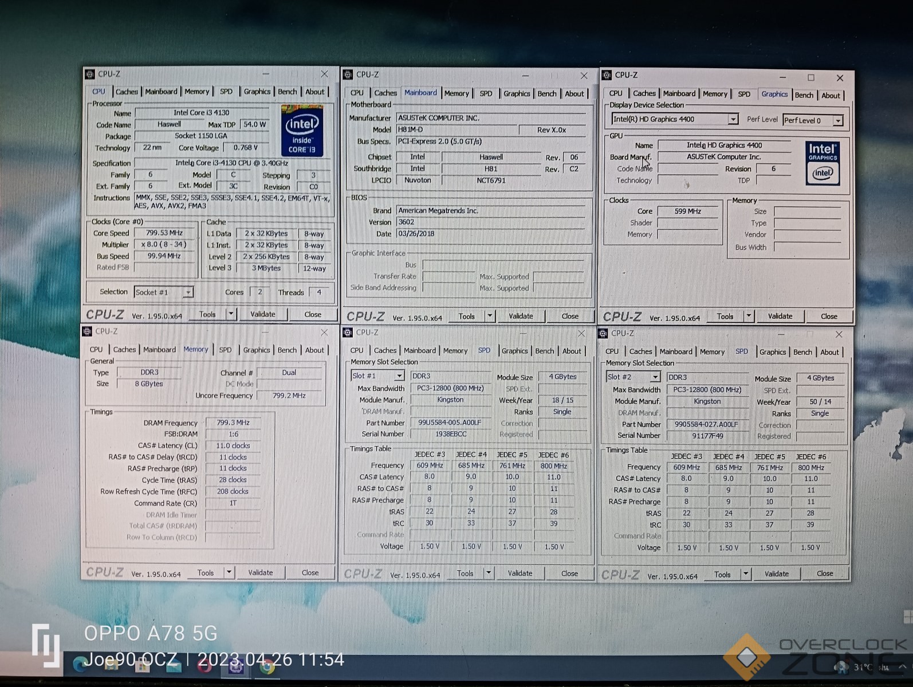Click the memory size value '8 GBytes'
The height and width of the screenshot is (687, 913).
click(149, 384)
